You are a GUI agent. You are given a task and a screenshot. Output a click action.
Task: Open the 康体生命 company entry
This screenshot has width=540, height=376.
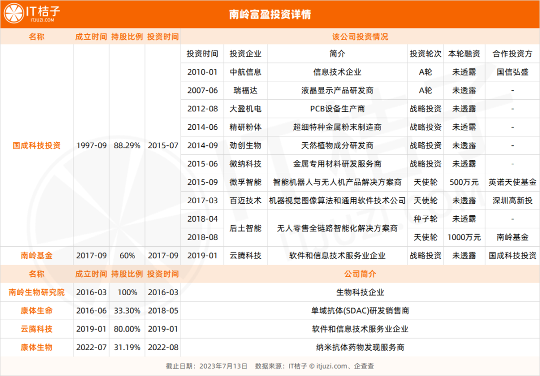[x=36, y=311]
